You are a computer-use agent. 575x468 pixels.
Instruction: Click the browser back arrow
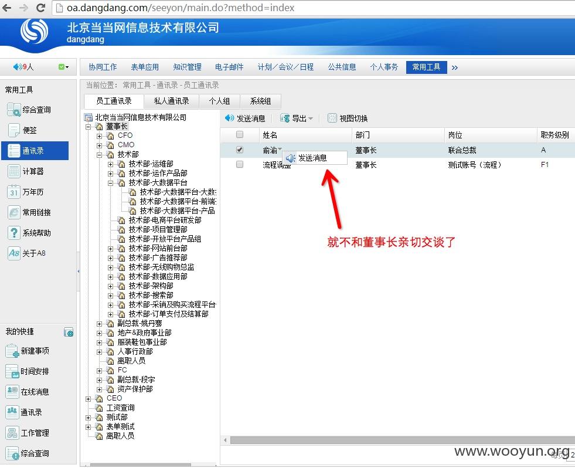pyautogui.click(x=7, y=8)
